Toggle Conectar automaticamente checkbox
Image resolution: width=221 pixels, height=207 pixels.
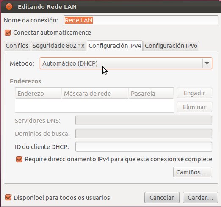pyautogui.click(x=8, y=33)
